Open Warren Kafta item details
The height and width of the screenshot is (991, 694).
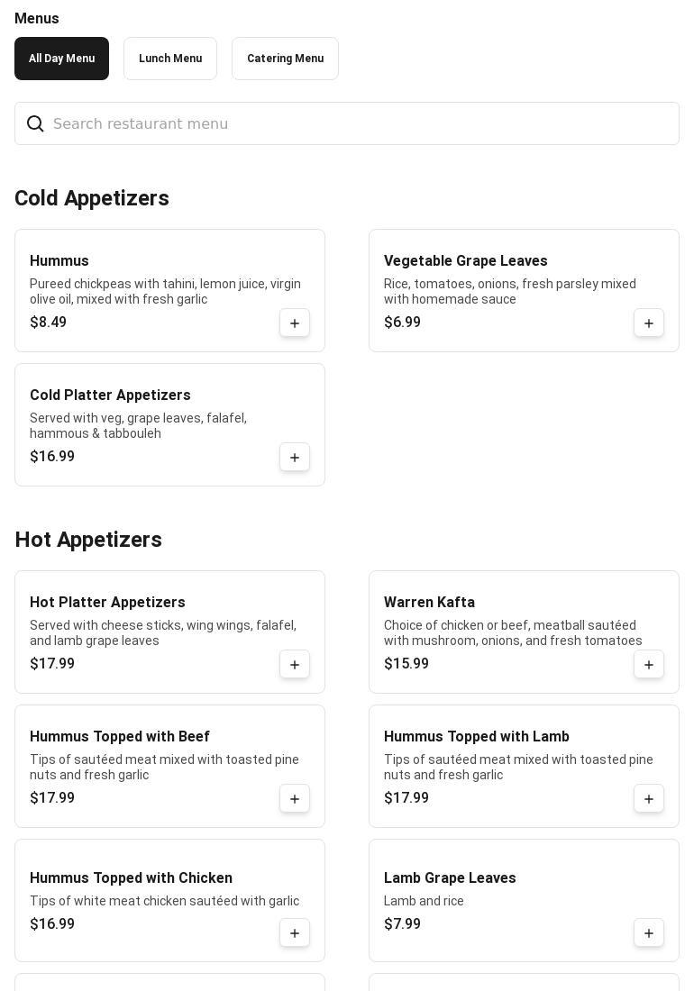point(429,603)
